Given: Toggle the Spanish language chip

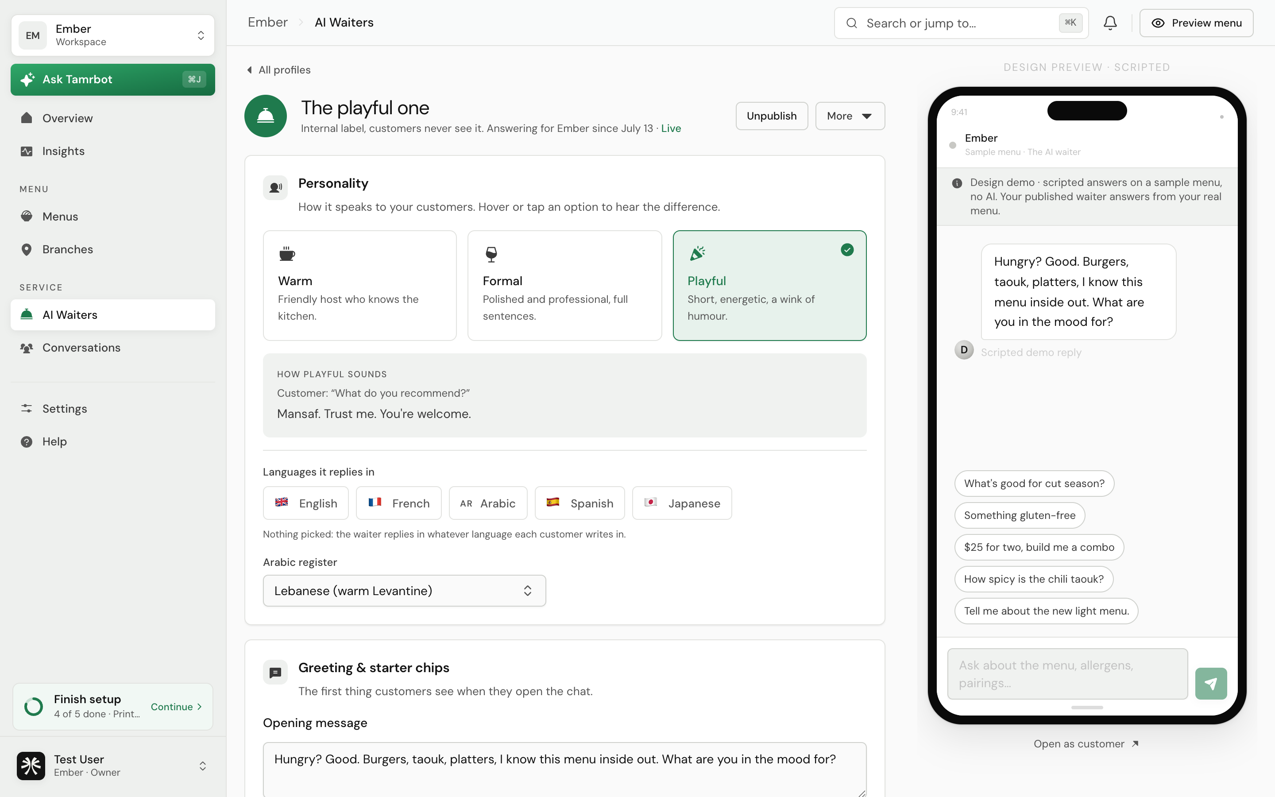Looking at the screenshot, I should coord(580,503).
